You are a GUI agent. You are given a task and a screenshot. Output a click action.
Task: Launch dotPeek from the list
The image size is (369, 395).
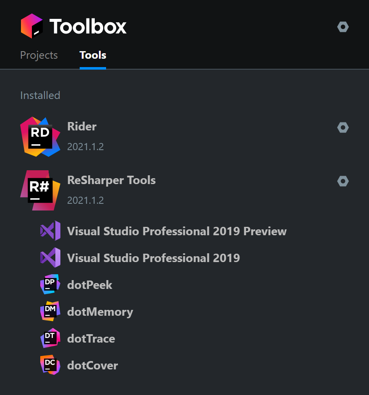[90, 285]
